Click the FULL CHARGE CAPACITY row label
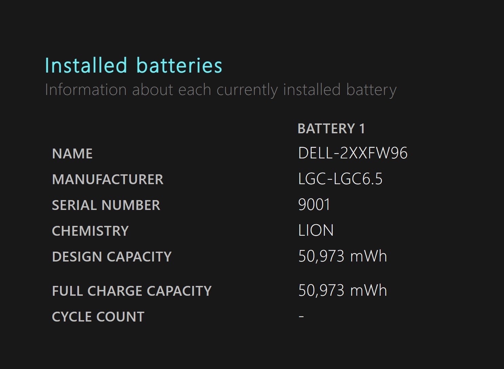The height and width of the screenshot is (369, 504). [x=132, y=291]
